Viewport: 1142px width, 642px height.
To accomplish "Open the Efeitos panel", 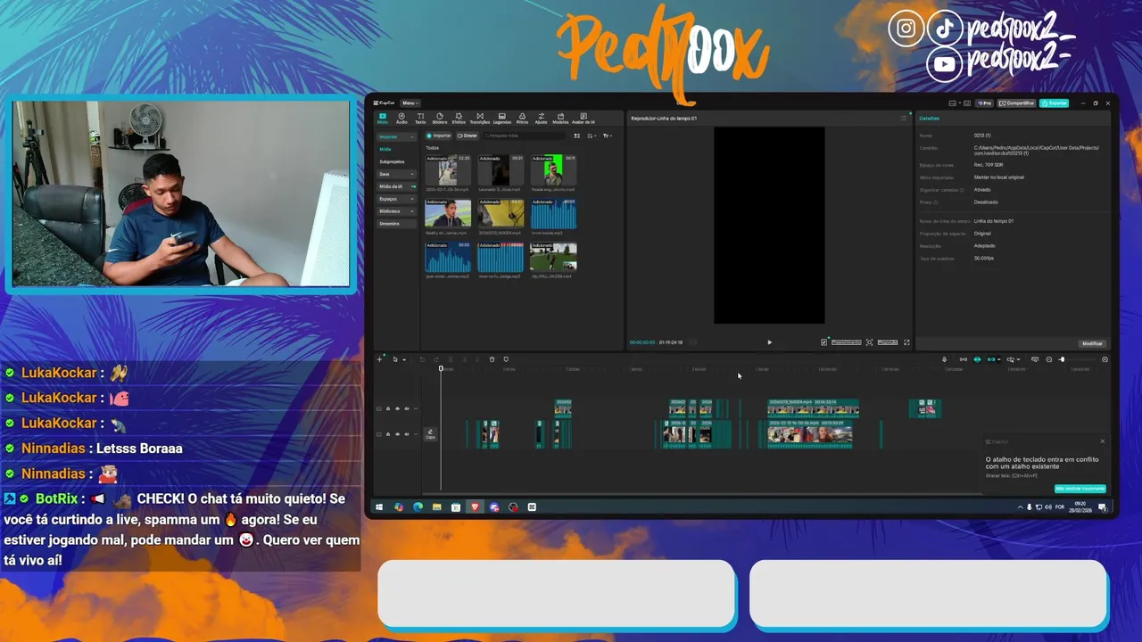I will (x=459, y=118).
